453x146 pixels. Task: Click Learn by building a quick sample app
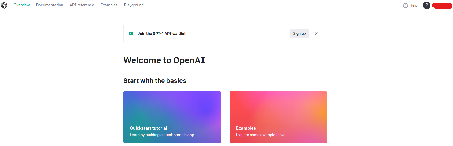[162, 135]
